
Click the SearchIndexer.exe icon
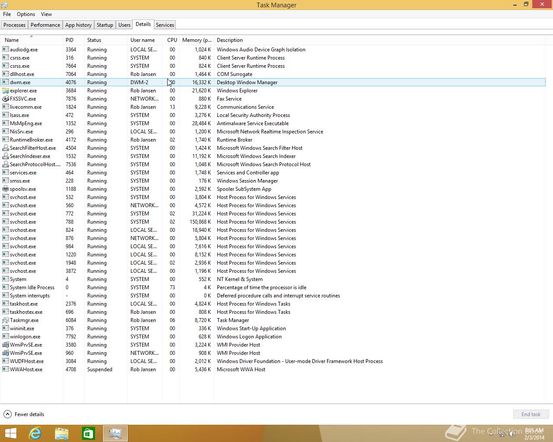coord(6,156)
